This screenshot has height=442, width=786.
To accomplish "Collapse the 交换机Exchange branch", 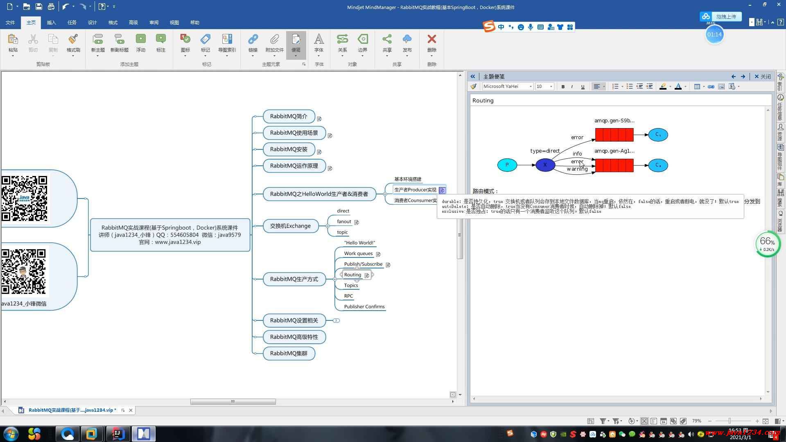I will point(327,226).
